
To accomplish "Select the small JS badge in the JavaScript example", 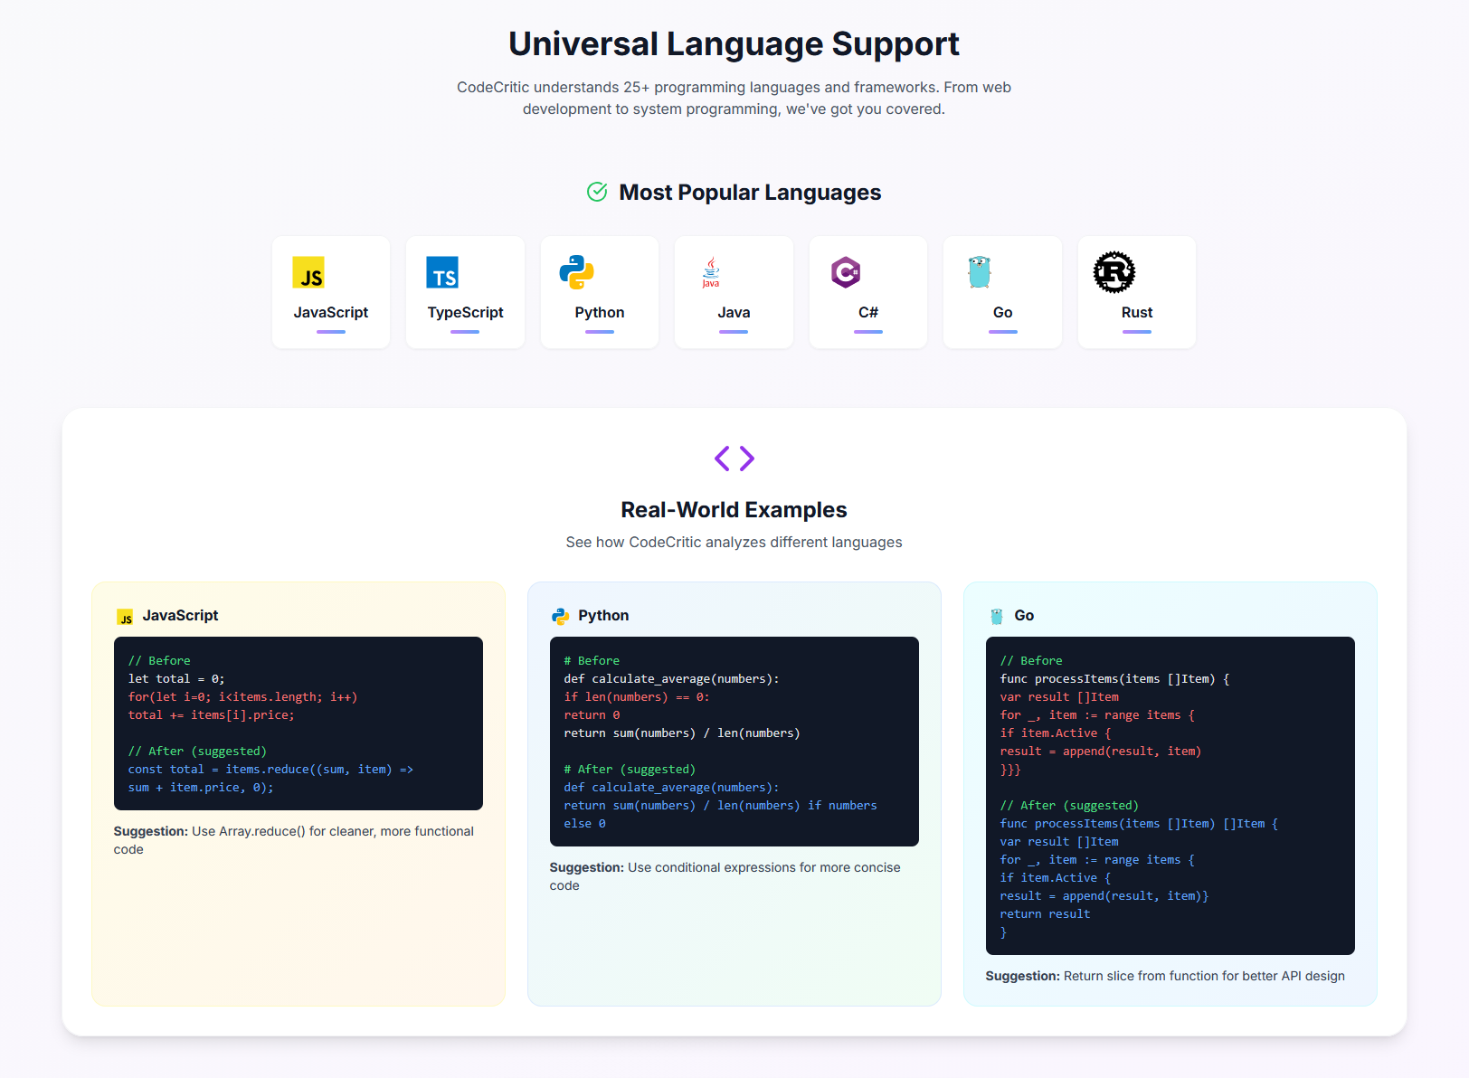I will click(x=125, y=616).
